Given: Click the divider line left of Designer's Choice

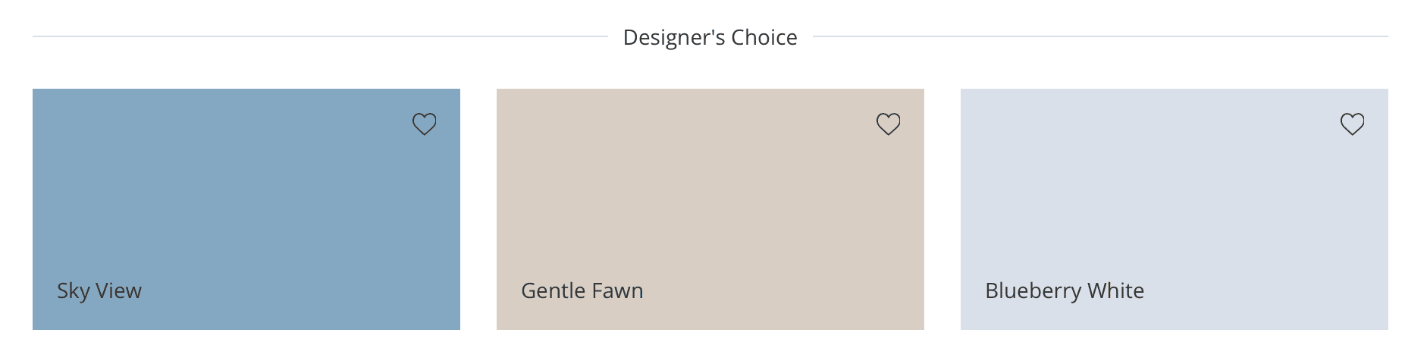Looking at the screenshot, I should [x=318, y=36].
